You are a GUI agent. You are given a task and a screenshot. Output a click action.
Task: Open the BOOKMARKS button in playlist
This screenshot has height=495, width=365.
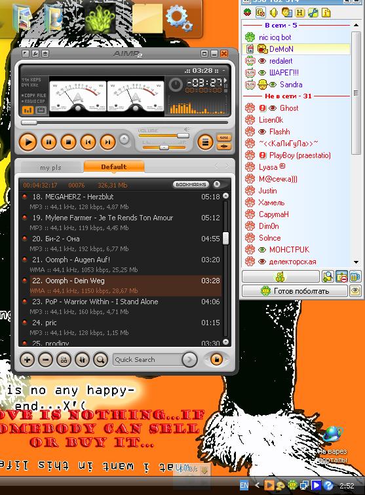pos(191,184)
